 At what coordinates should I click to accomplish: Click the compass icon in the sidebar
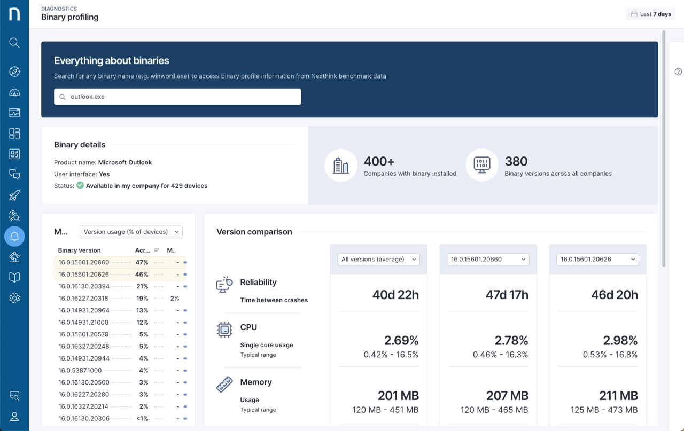(x=14, y=72)
